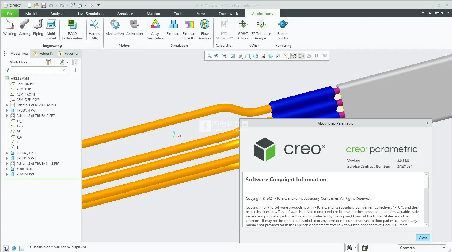This screenshot has width=452, height=252.
Task: Open EZ Tolerance Analysis
Action: (x=261, y=30)
